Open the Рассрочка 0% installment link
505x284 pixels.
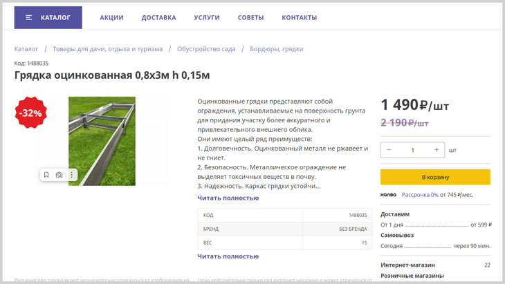[x=420, y=195]
